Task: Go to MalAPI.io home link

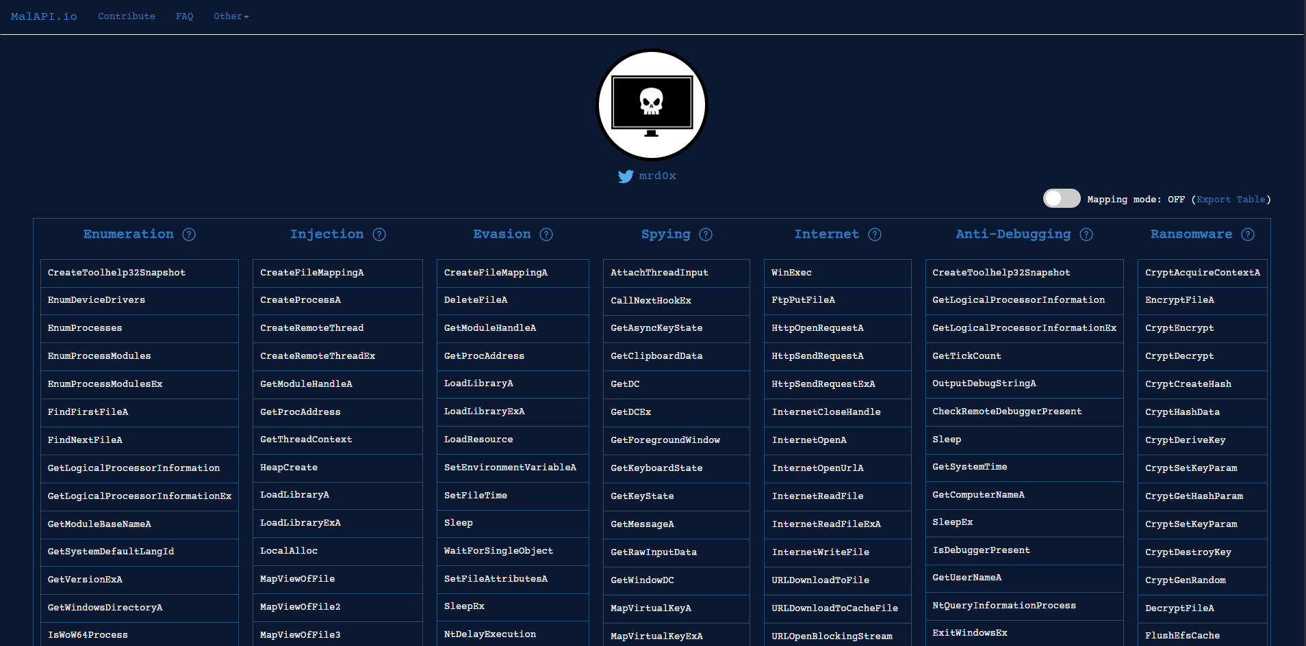Action: (x=44, y=16)
